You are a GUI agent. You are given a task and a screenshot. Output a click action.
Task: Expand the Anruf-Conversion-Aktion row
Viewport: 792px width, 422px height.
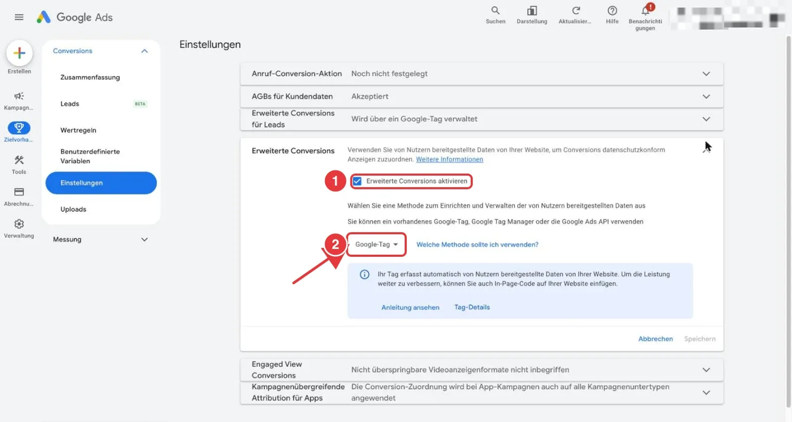tap(482, 74)
